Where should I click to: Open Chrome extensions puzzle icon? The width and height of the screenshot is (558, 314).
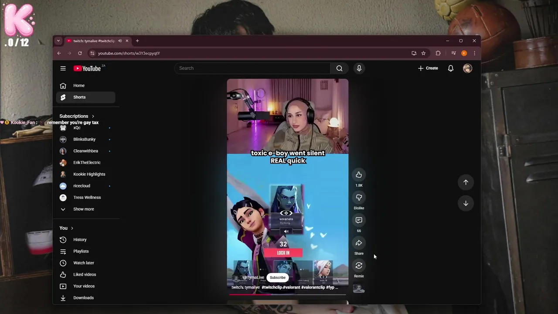tap(438, 53)
